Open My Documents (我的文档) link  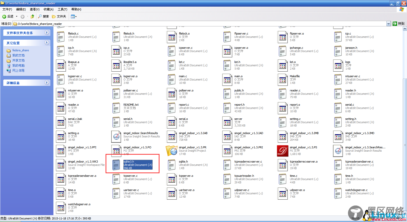pyautogui.click(x=18, y=55)
